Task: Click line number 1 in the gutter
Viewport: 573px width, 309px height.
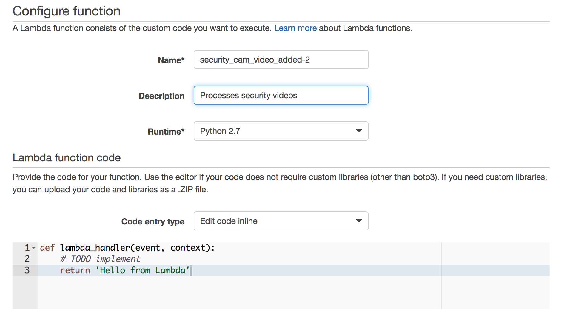Action: point(27,247)
